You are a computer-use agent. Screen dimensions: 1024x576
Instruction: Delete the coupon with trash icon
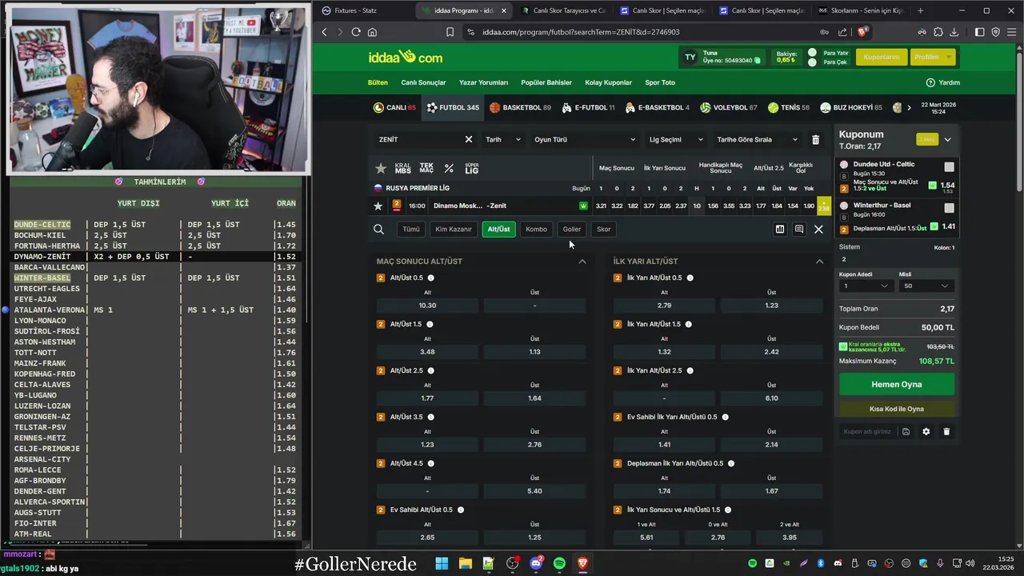tap(946, 431)
